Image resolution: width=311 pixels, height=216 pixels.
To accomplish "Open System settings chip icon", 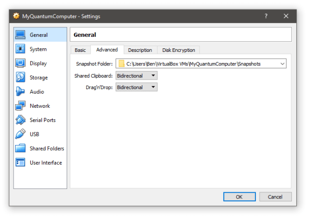I will [20, 49].
